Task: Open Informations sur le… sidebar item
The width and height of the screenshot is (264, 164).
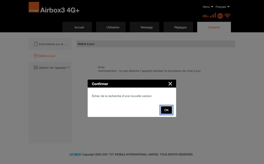Action: point(50,44)
